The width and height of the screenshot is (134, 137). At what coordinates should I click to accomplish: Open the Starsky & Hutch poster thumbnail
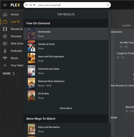click(31, 46)
